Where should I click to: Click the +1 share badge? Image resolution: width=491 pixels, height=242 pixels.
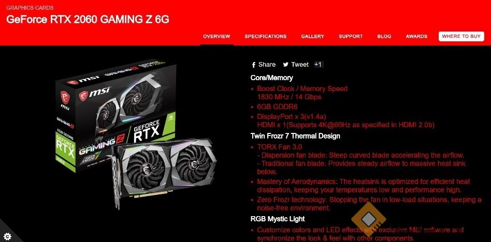[x=318, y=65]
